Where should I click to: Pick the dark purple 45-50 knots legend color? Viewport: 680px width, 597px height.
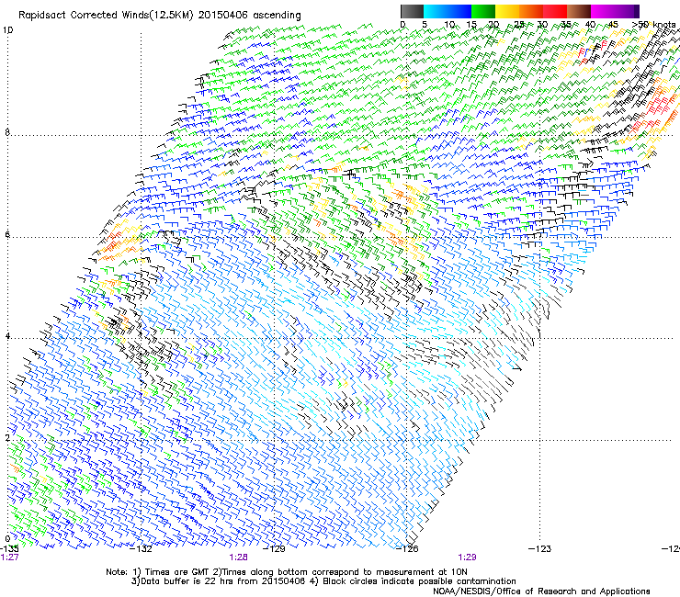point(627,11)
